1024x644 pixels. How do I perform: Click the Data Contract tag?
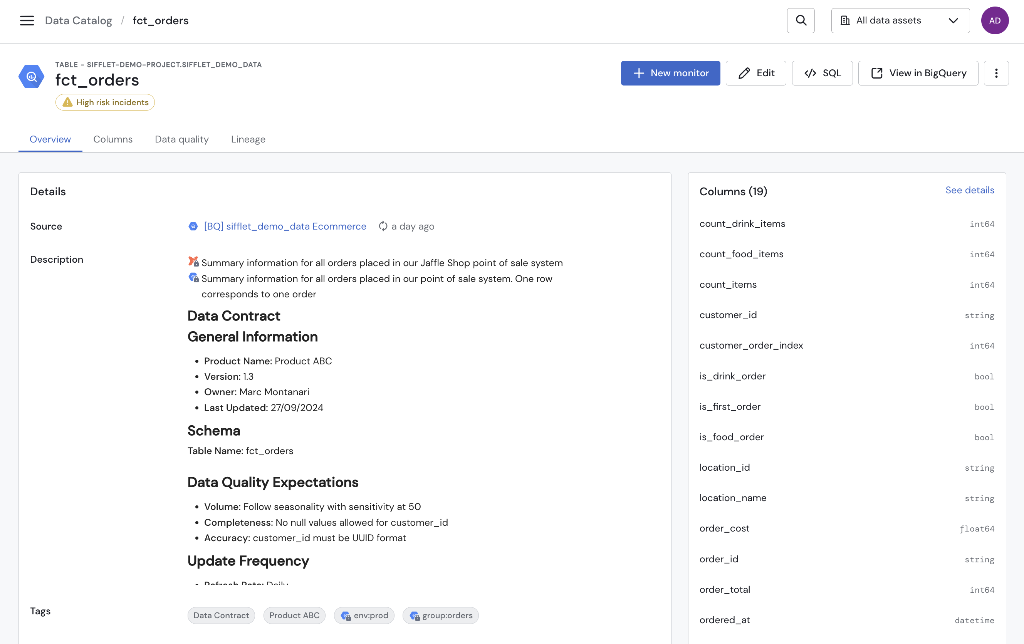click(221, 615)
